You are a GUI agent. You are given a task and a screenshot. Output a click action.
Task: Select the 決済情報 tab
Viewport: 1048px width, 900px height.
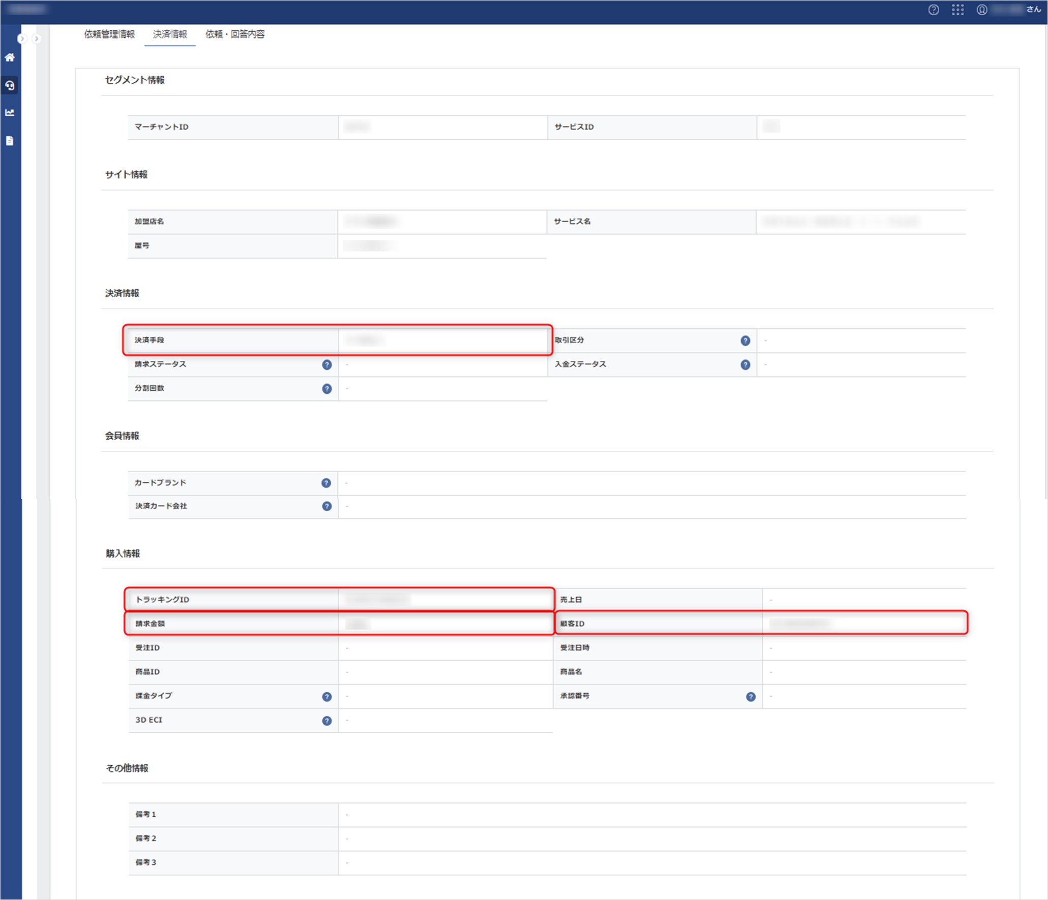pyautogui.click(x=170, y=34)
